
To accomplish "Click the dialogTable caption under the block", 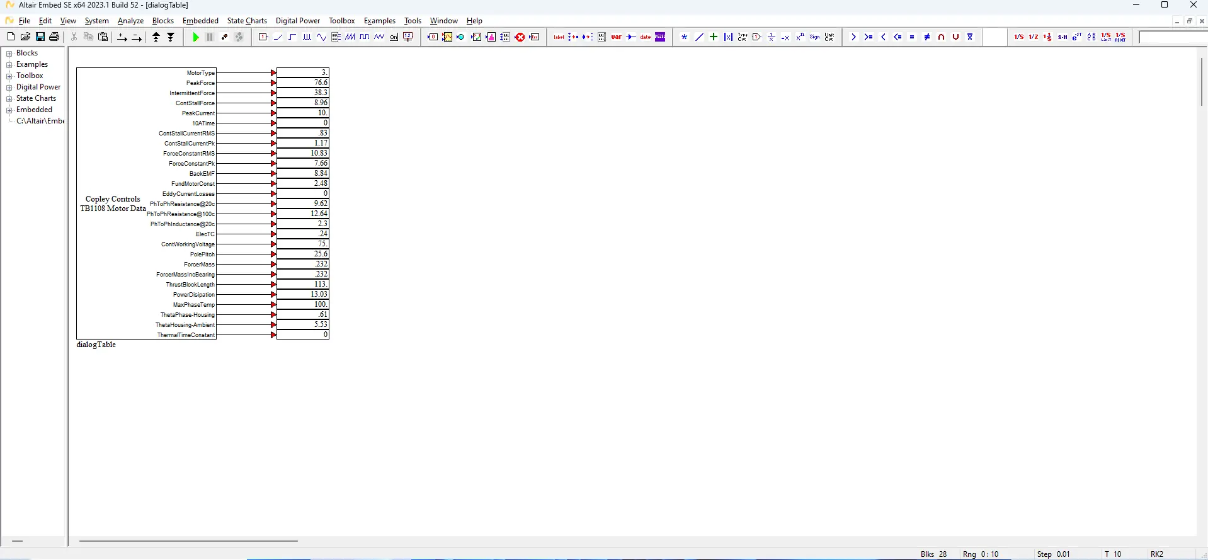I will [96, 345].
